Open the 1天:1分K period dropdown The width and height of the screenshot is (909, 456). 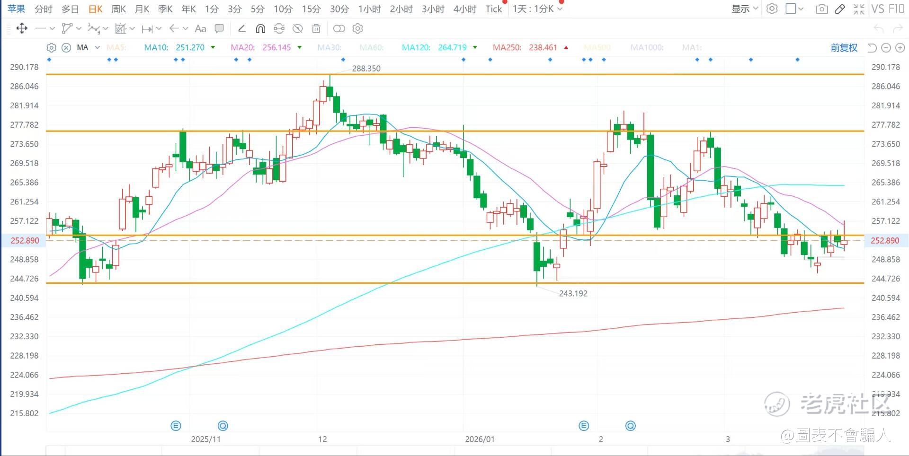537,9
